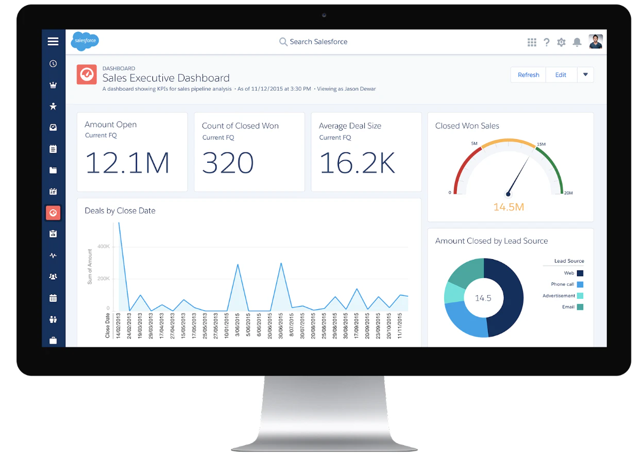This screenshot has height=475, width=643.
Task: Open the hamburger navigation menu
Action: click(53, 42)
